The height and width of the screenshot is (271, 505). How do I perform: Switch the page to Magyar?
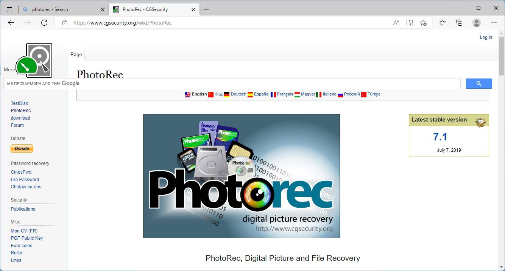click(x=308, y=94)
